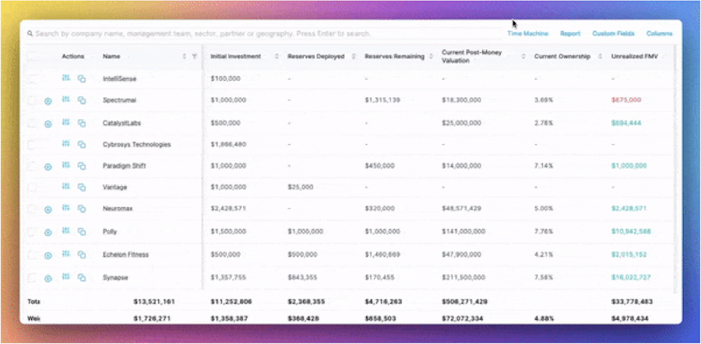
Task: Click the Echelon Fitness company name
Action: click(125, 254)
